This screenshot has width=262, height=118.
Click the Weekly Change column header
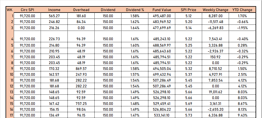click(216, 10)
